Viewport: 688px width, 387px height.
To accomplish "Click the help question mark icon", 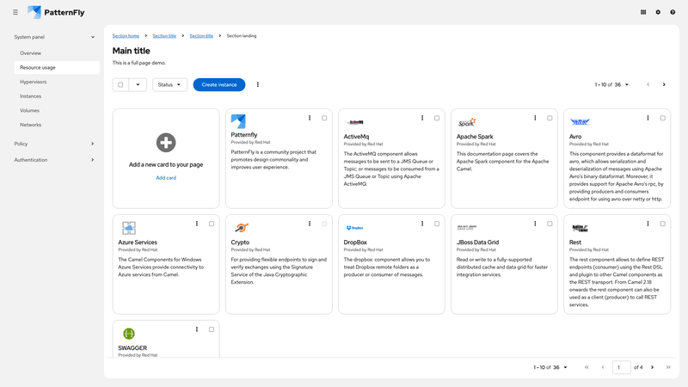I will [x=673, y=12].
